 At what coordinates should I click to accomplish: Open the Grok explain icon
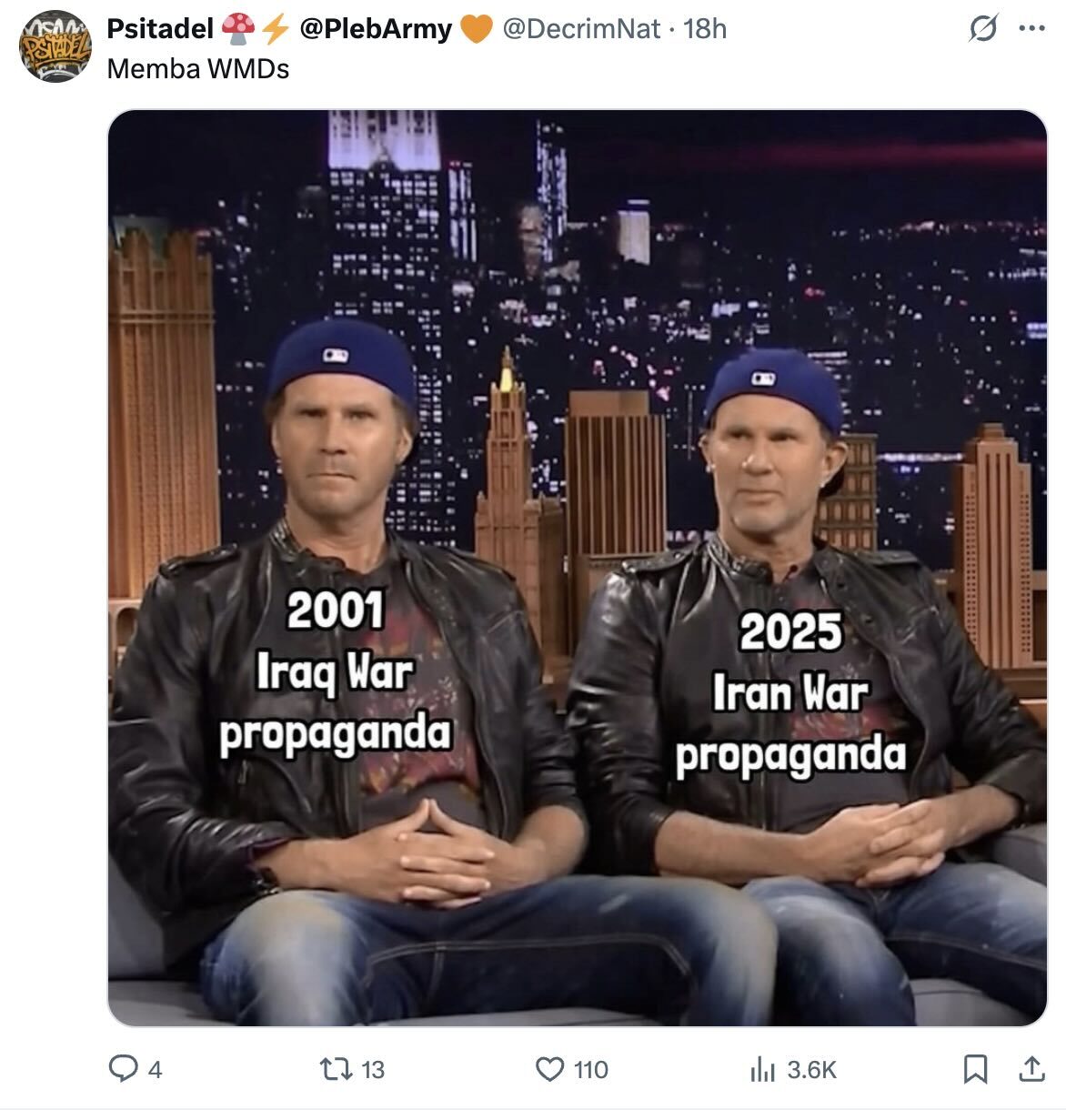[x=982, y=29]
